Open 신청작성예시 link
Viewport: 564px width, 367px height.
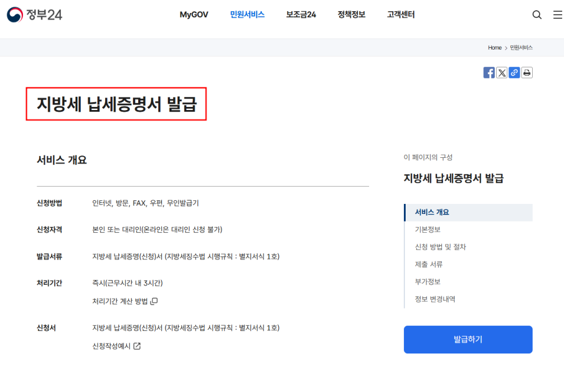tap(111, 346)
